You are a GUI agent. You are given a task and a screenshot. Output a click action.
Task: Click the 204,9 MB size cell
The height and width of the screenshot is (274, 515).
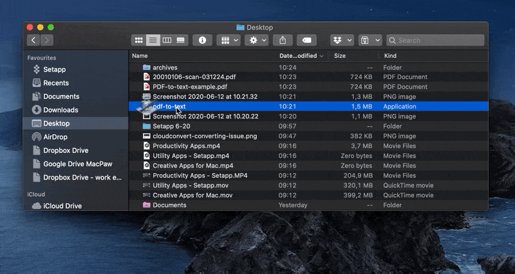358,176
